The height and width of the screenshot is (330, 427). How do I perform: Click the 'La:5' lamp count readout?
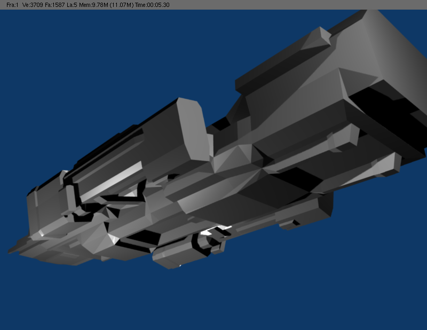72,5
